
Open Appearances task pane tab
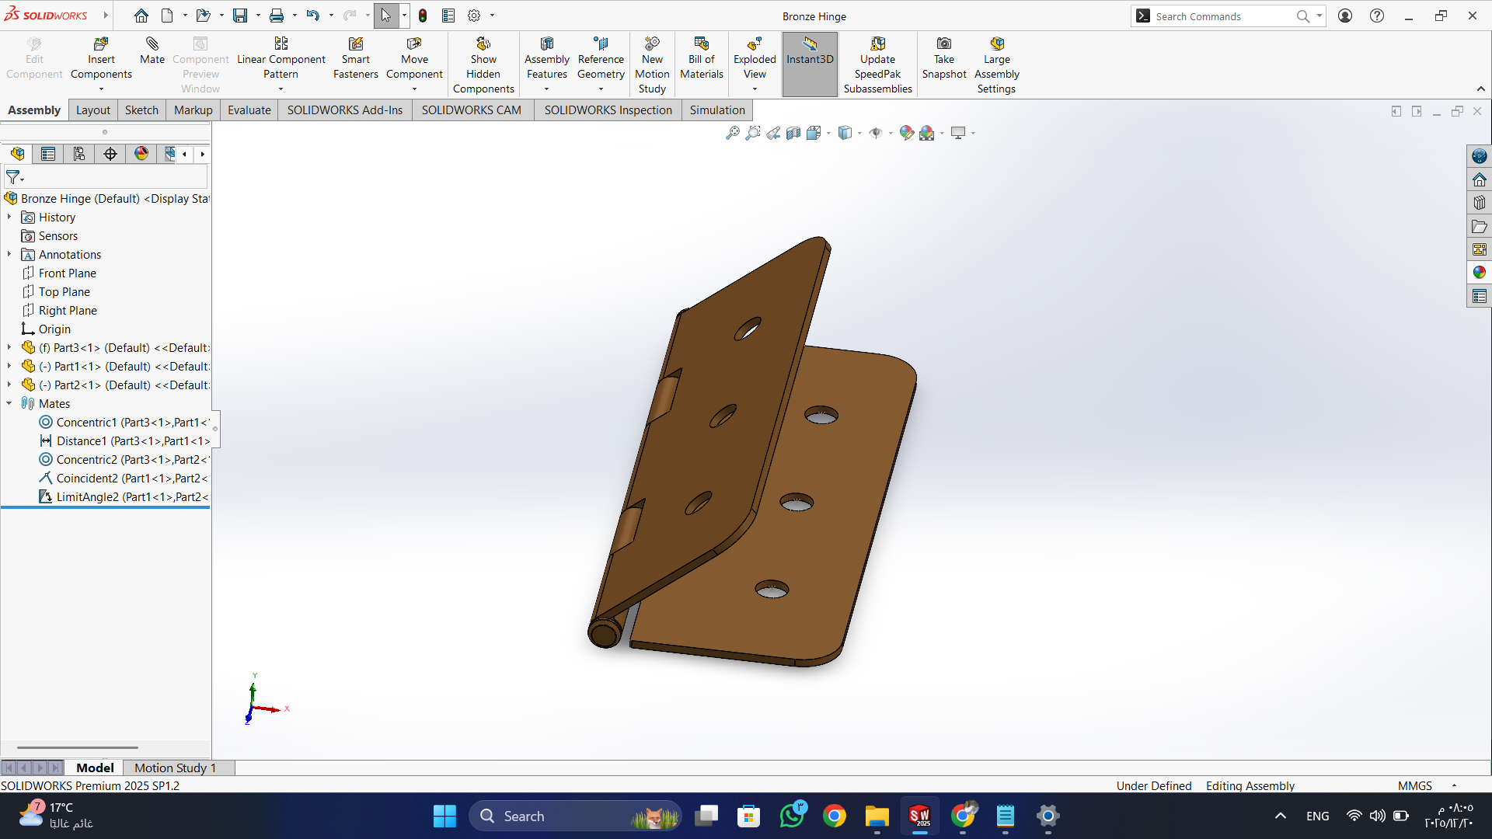pos(1479,273)
